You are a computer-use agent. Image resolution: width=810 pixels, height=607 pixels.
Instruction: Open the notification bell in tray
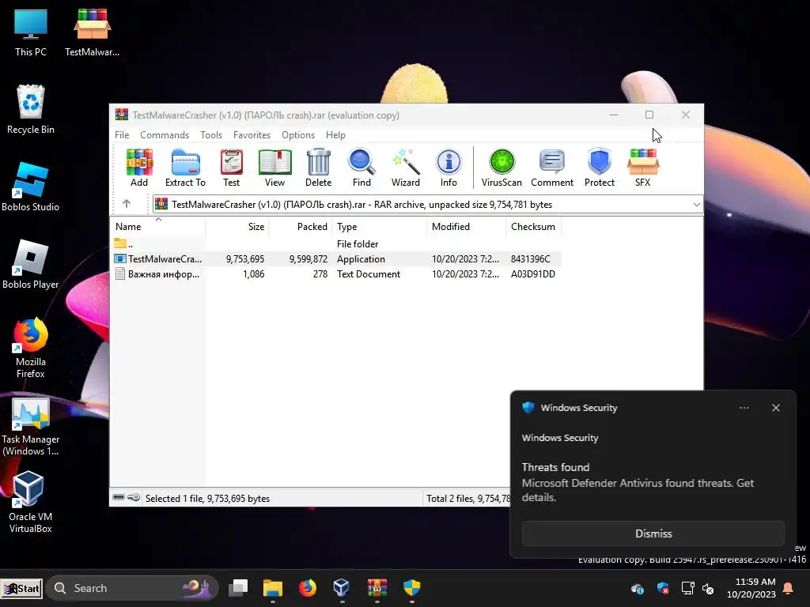[789, 588]
